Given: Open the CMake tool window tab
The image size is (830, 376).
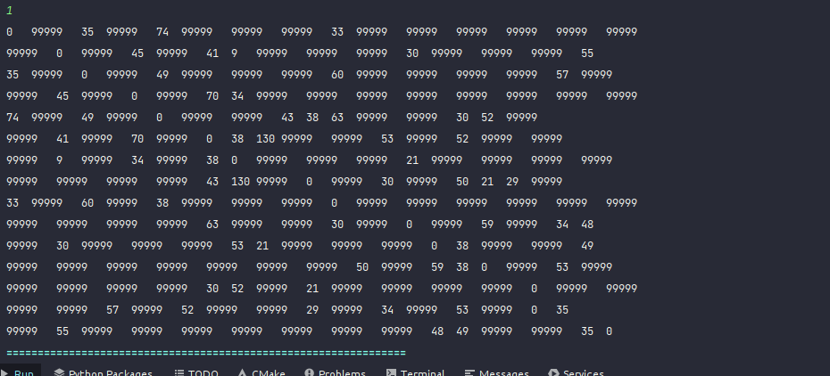Looking at the screenshot, I should [261, 372].
